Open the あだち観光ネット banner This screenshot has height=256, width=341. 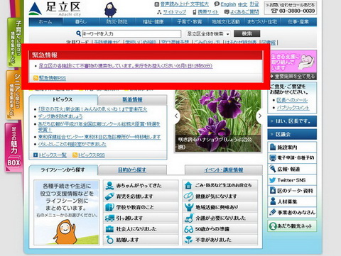click(x=292, y=226)
